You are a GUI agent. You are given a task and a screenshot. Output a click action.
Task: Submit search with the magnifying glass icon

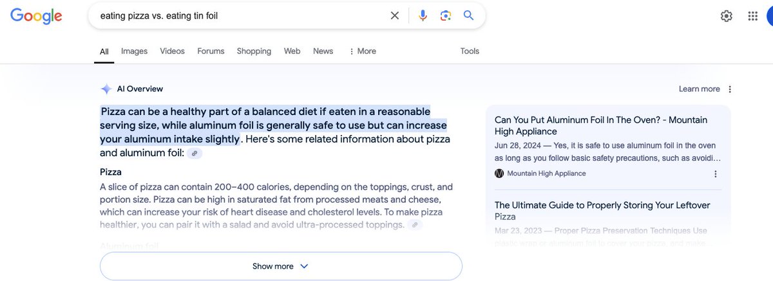[x=468, y=15]
